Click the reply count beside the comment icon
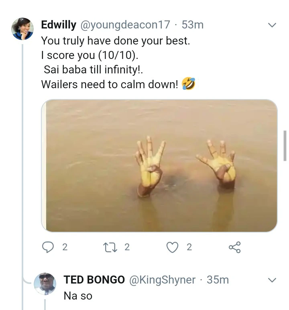 [65, 247]
